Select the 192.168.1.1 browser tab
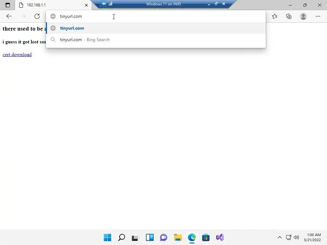The image size is (327, 245). 53,5
